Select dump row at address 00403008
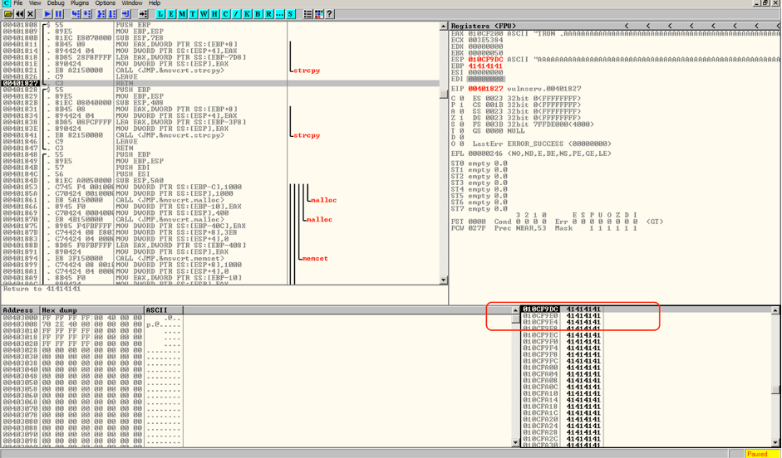 (91, 324)
